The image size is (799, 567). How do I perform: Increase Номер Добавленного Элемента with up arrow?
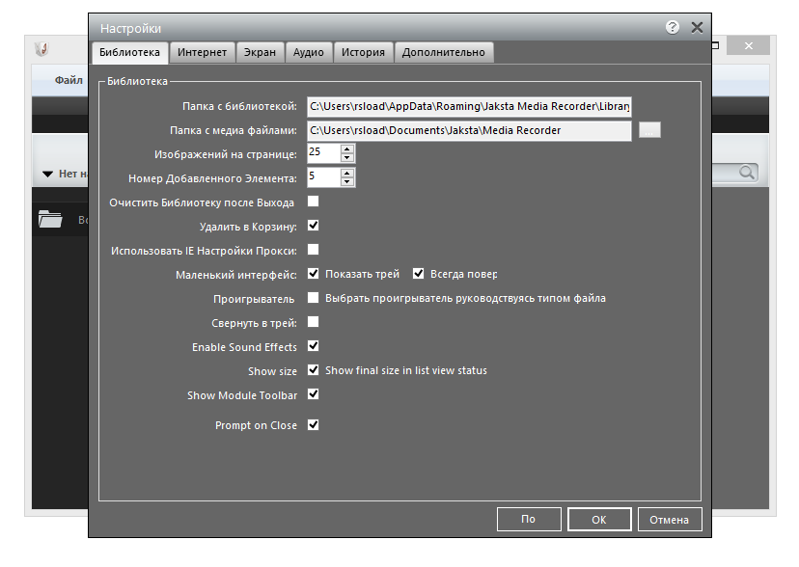[x=347, y=173]
